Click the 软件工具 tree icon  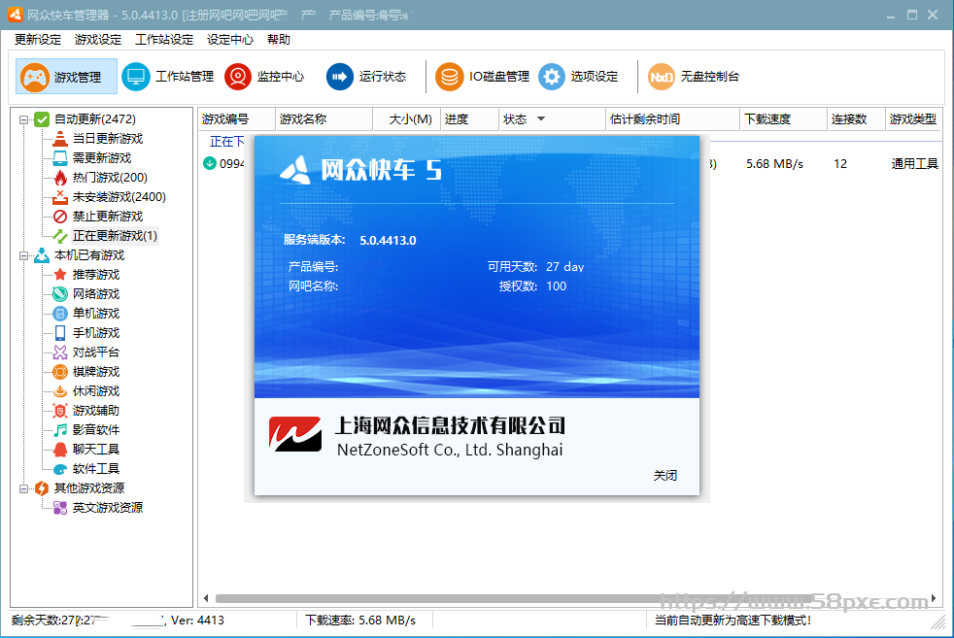[x=59, y=469]
